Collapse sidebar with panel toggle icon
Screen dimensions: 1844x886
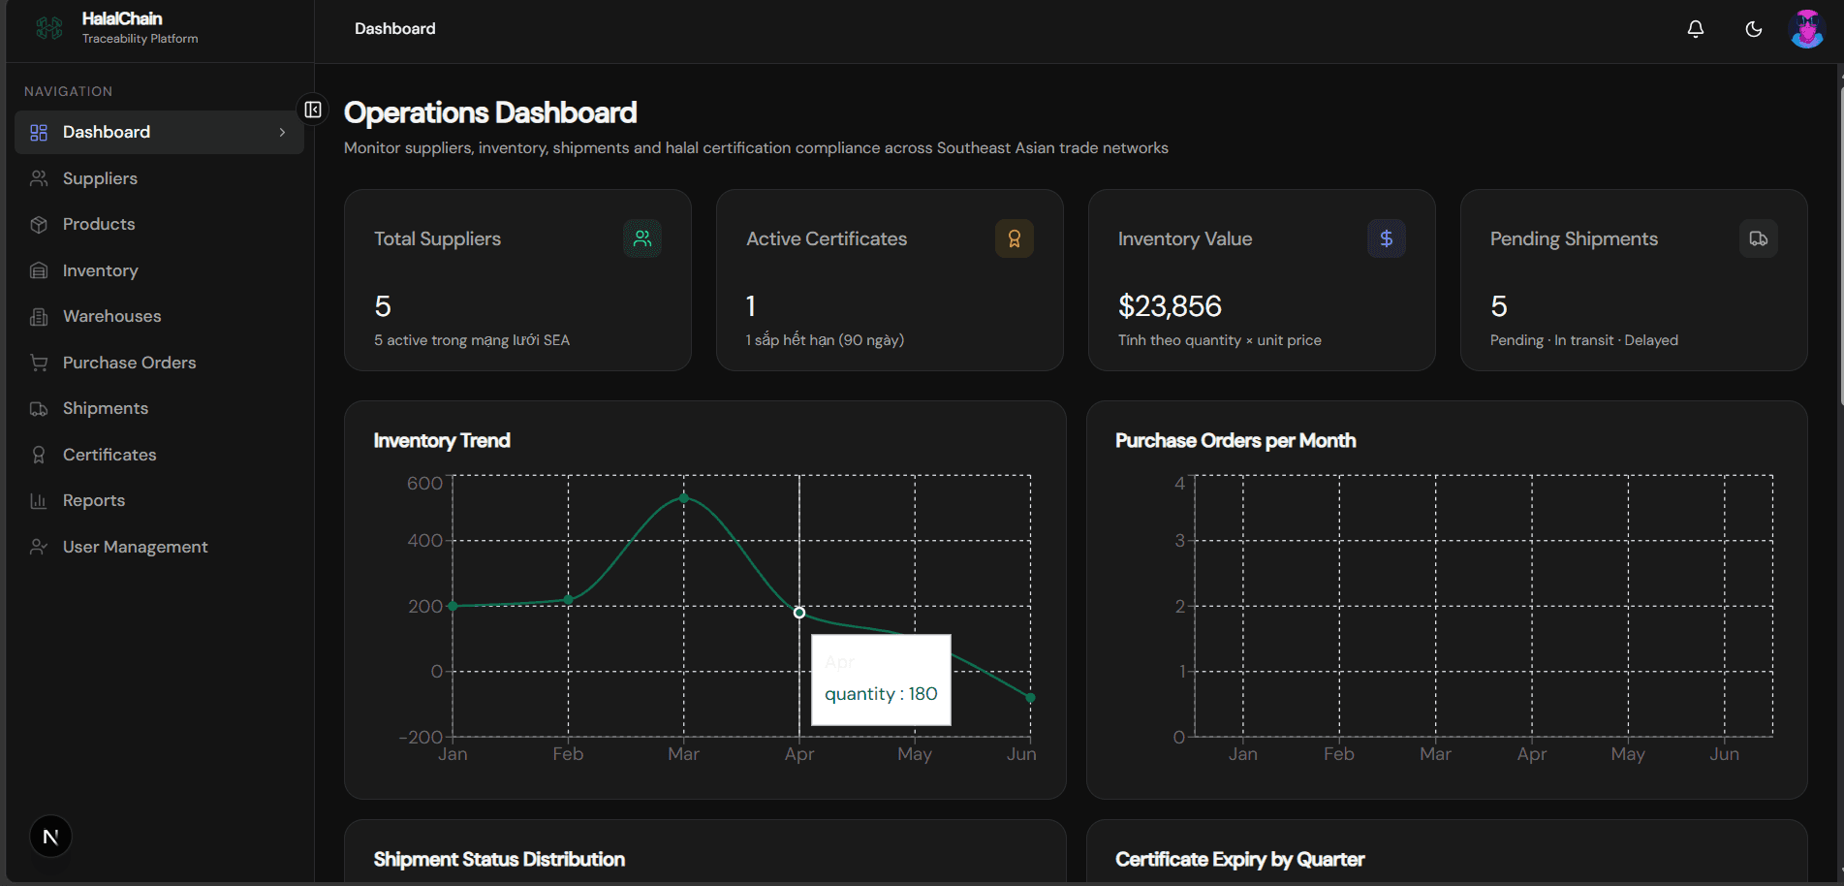pyautogui.click(x=313, y=110)
